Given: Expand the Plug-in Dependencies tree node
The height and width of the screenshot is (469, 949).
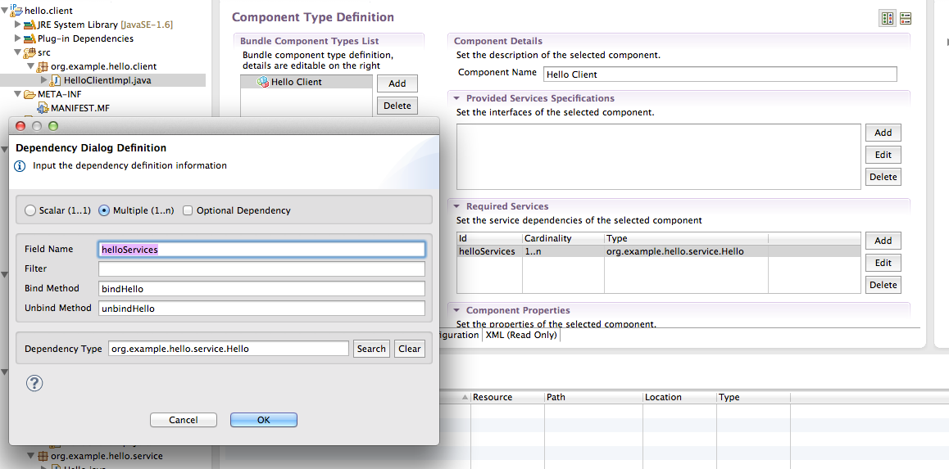Looking at the screenshot, I should coord(18,38).
